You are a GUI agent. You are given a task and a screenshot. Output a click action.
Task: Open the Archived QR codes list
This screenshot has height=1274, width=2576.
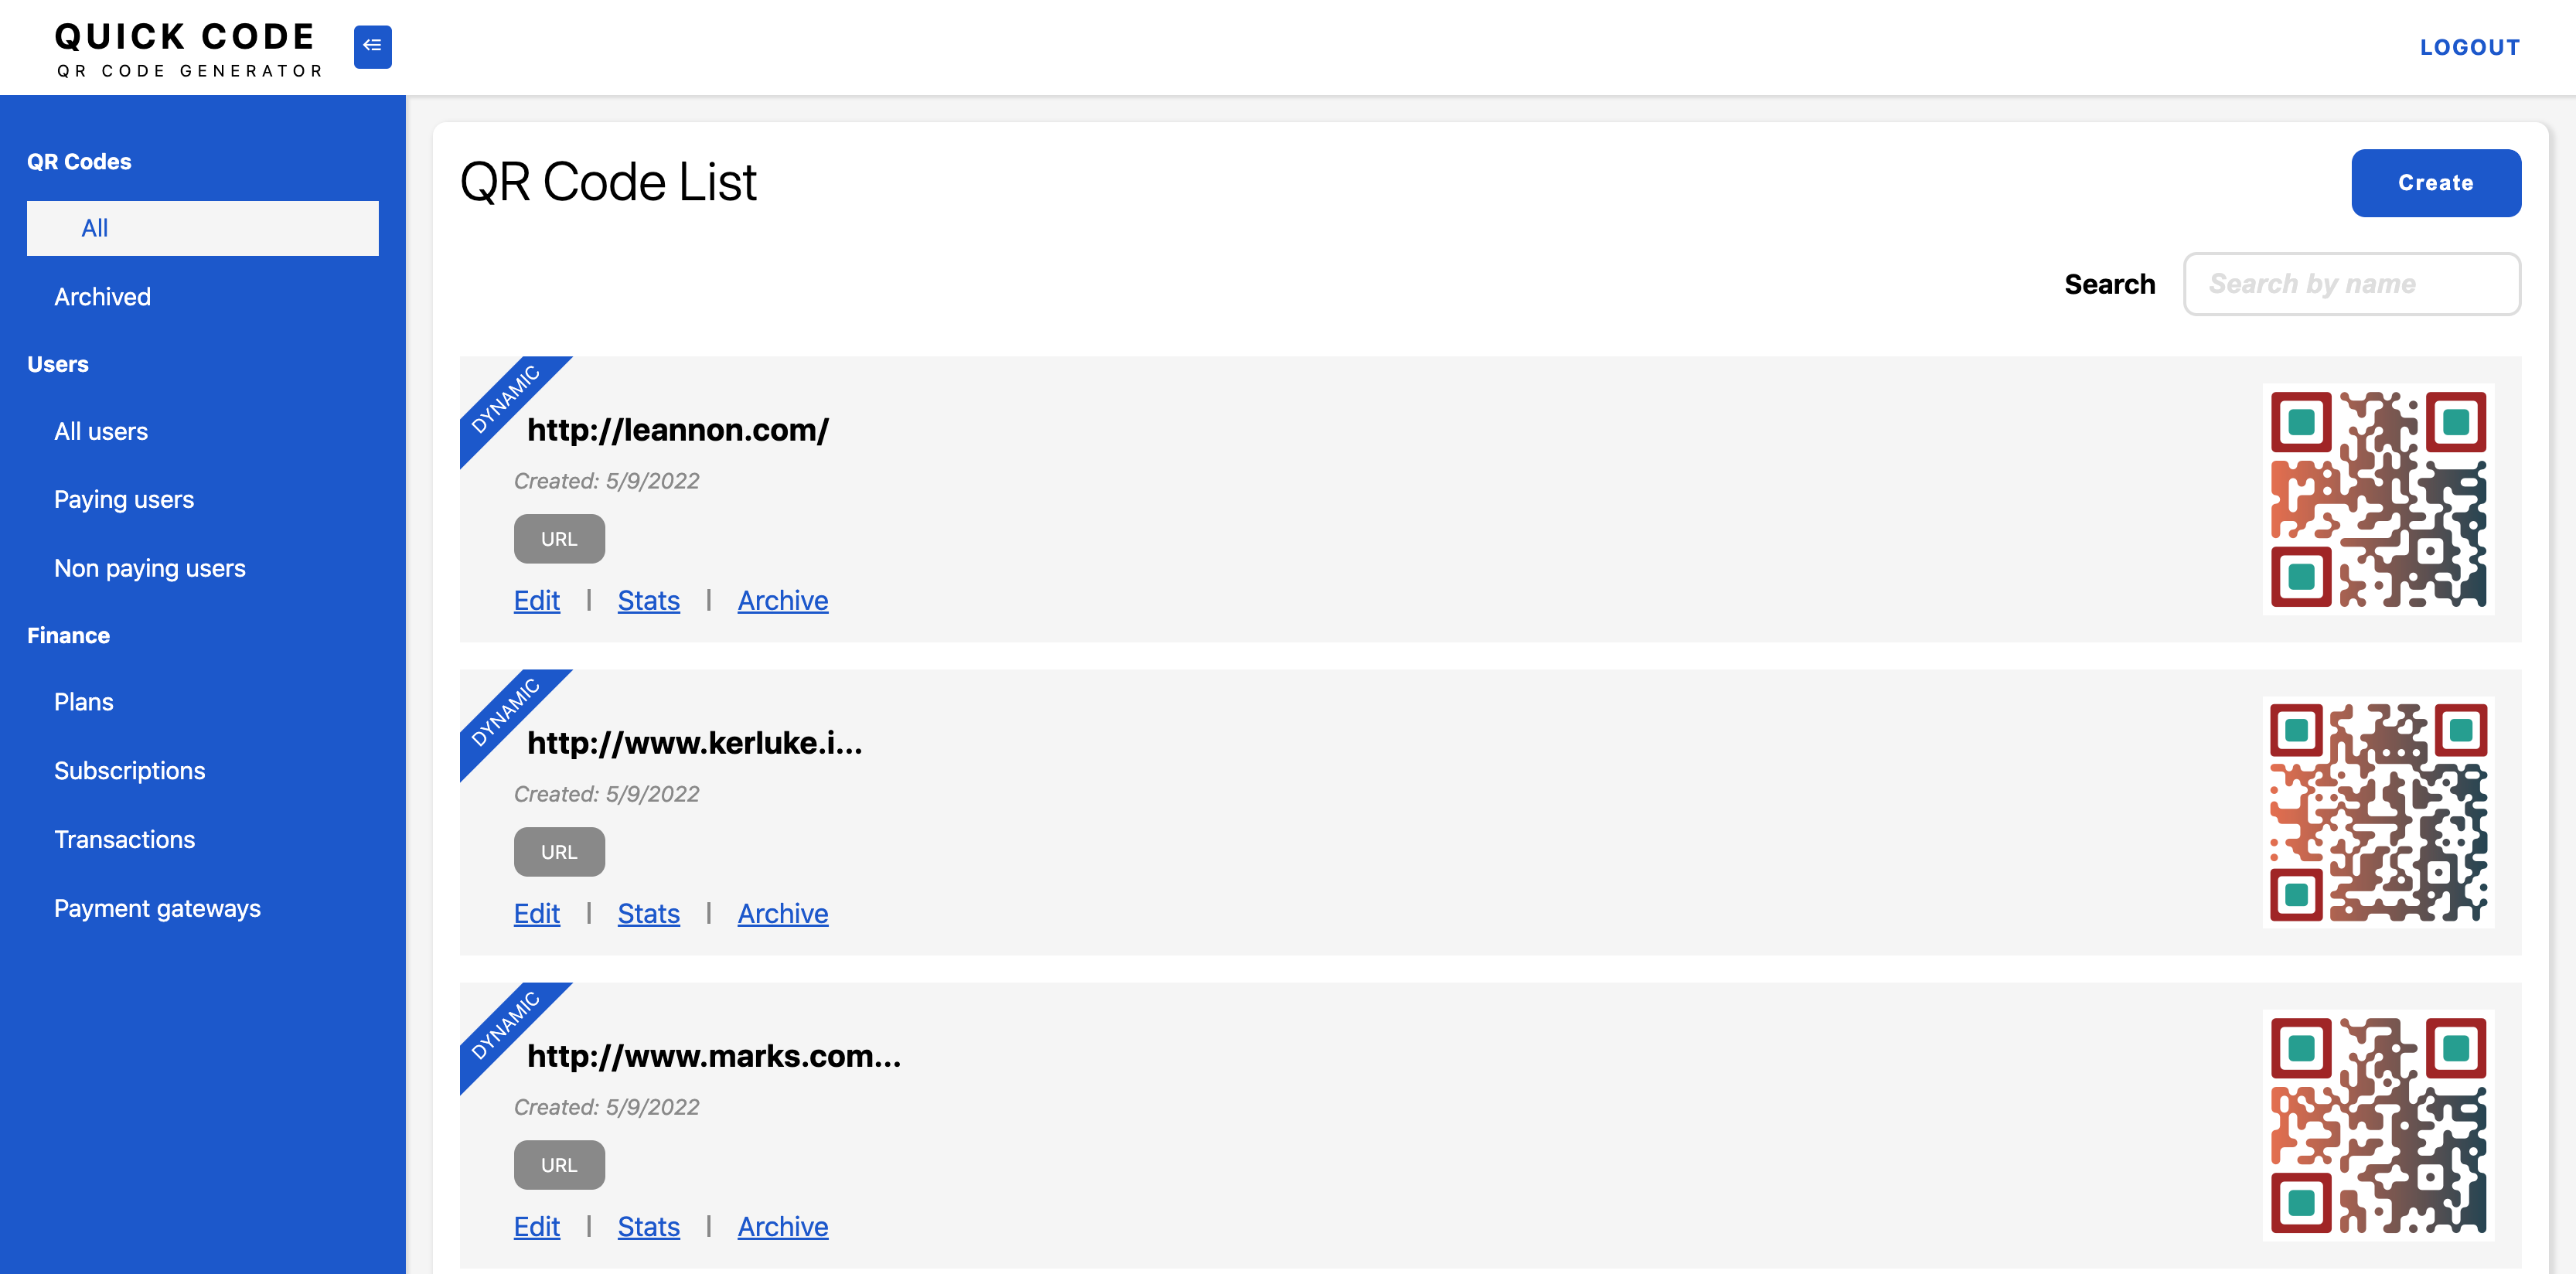(x=102, y=296)
